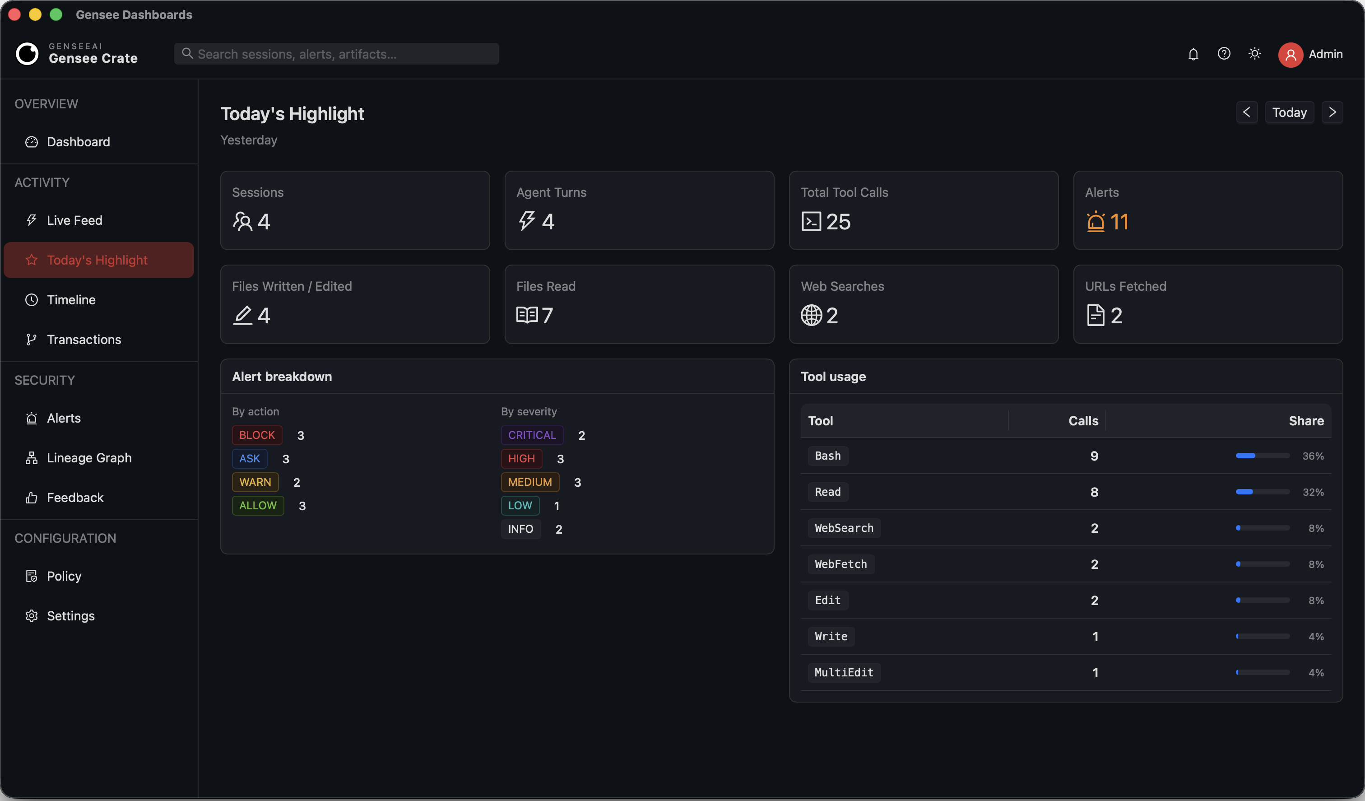The height and width of the screenshot is (801, 1365).
Task: Toggle light theme via sun icon
Action: tap(1254, 54)
